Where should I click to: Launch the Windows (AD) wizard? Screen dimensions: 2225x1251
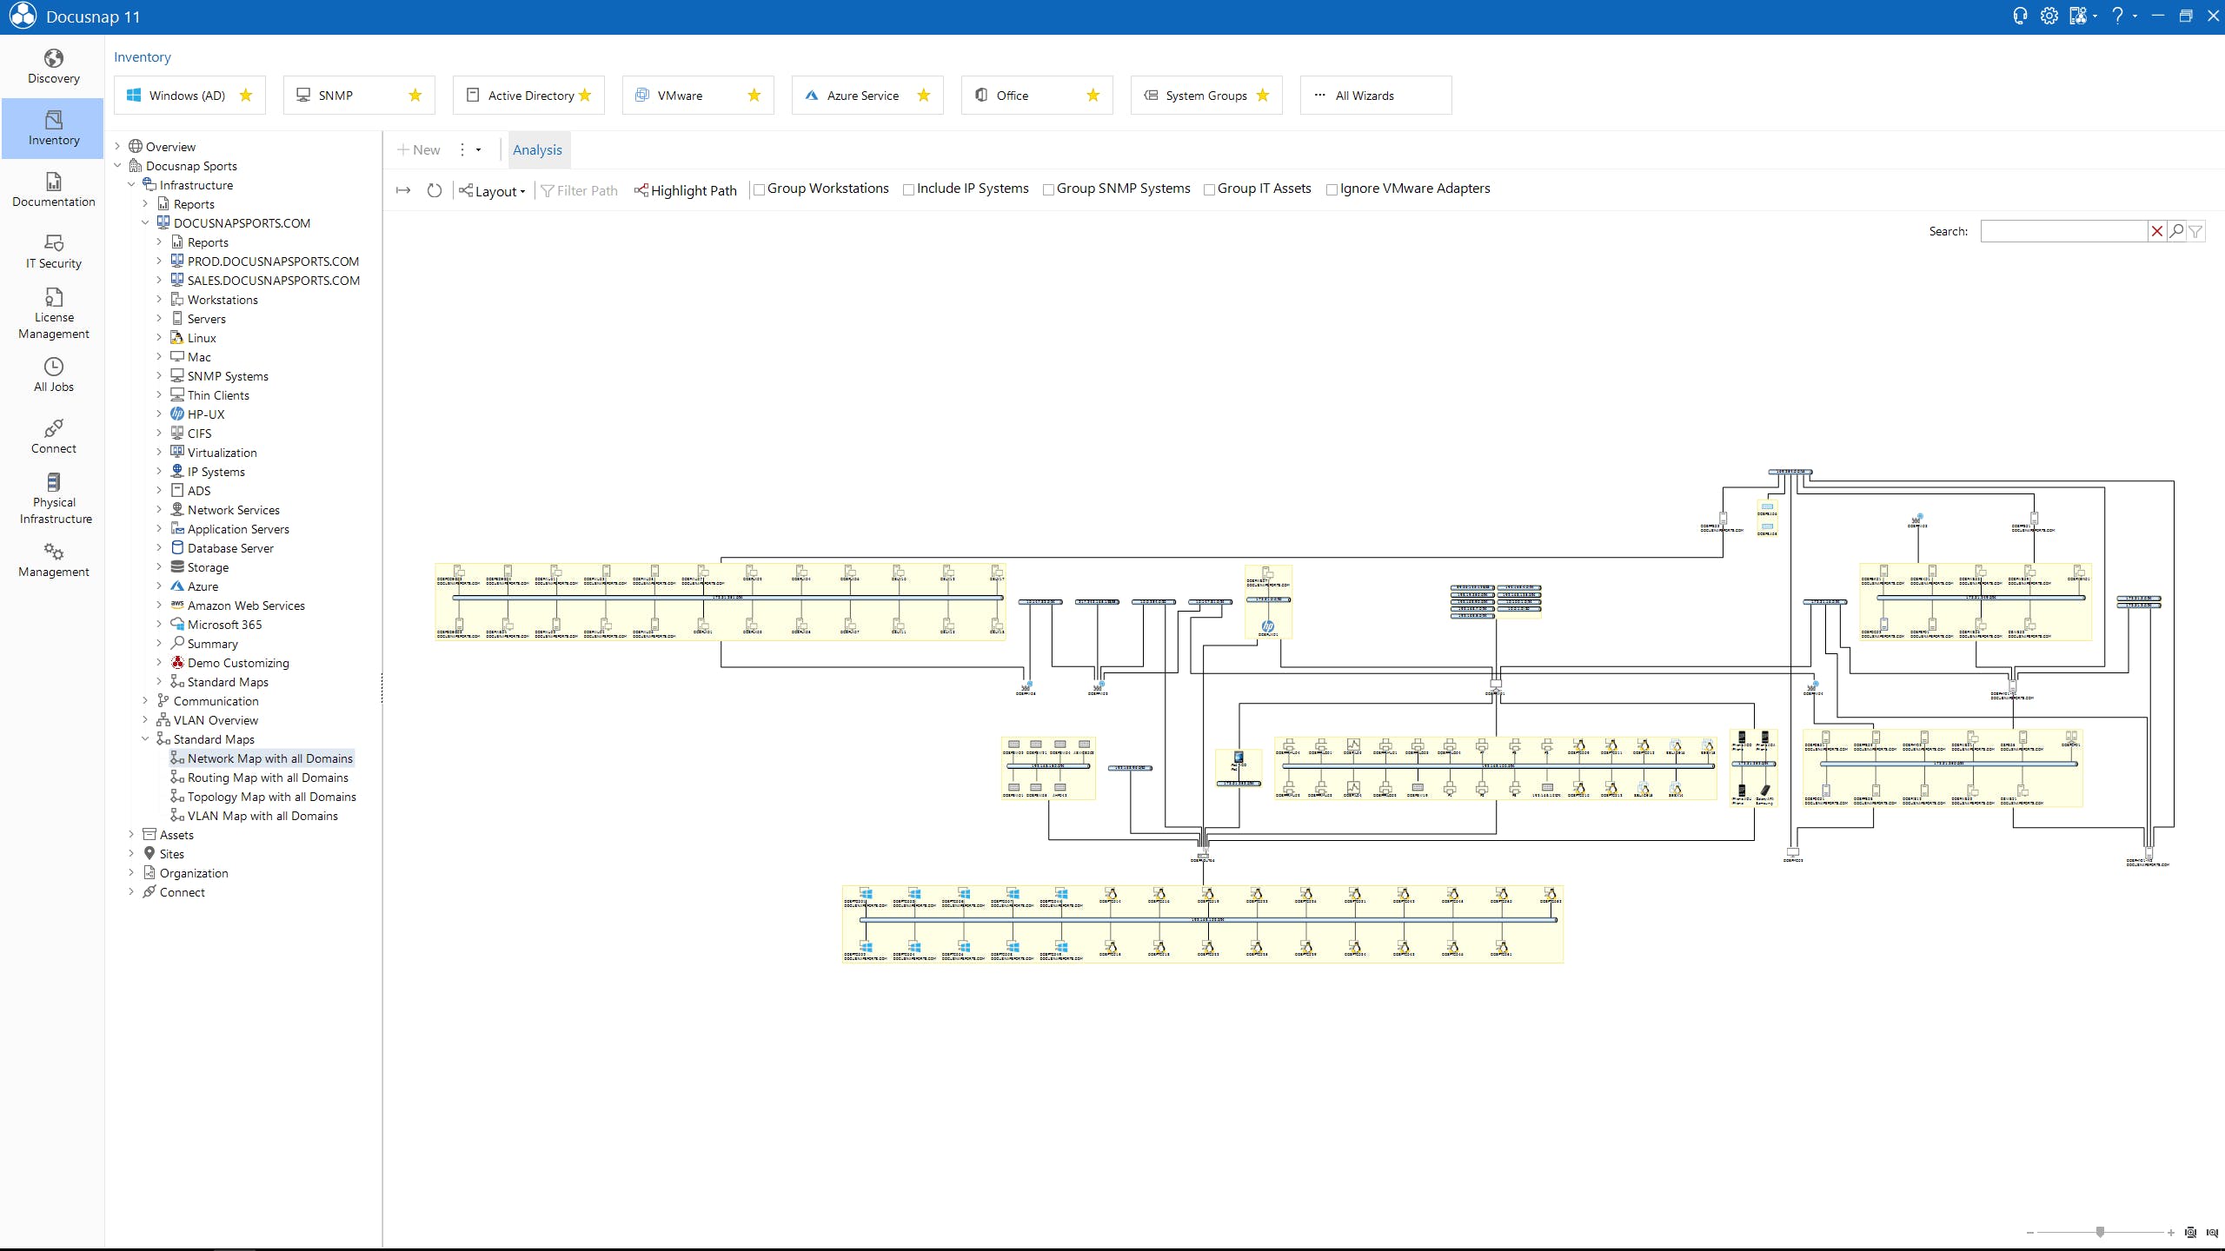pyautogui.click(x=189, y=96)
